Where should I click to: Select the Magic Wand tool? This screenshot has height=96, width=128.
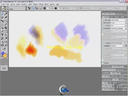point(6,24)
